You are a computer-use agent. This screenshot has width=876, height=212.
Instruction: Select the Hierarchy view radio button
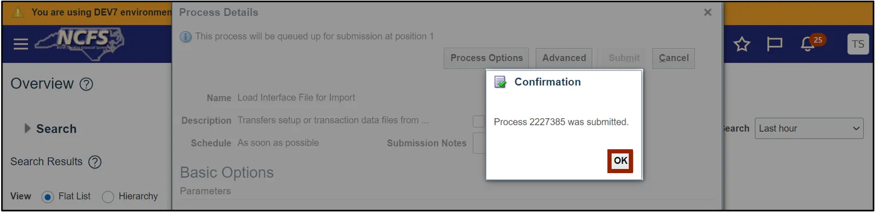click(108, 197)
